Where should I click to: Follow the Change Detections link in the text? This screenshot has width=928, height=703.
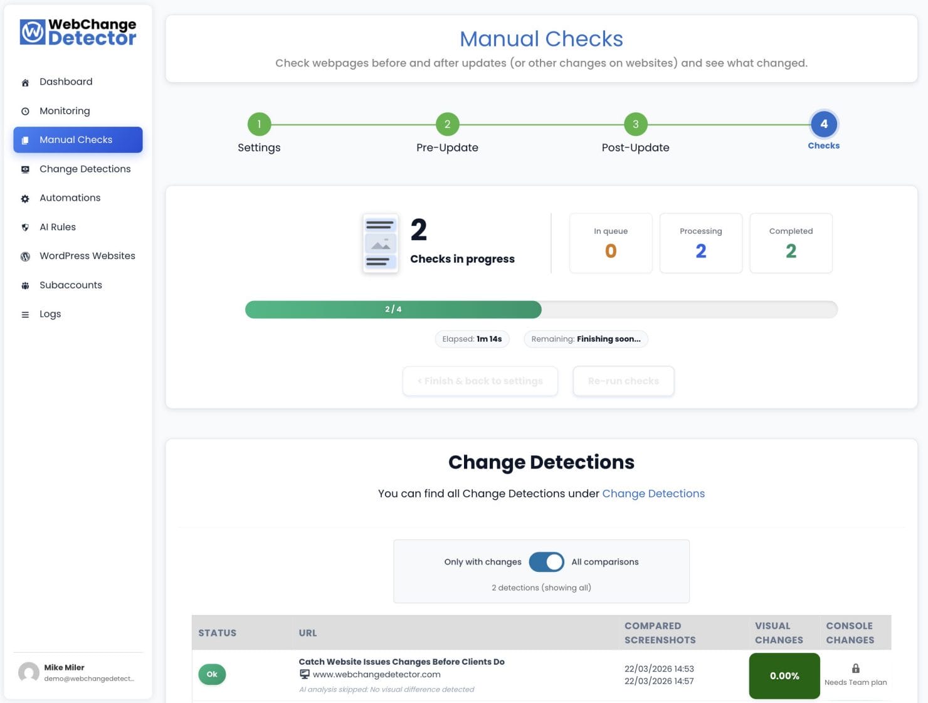(653, 494)
